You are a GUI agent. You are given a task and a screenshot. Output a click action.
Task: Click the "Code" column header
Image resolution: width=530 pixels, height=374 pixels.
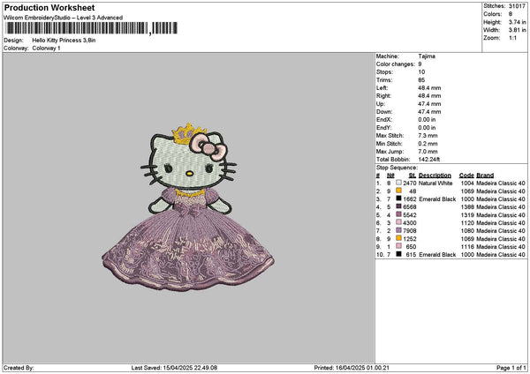tap(466, 176)
